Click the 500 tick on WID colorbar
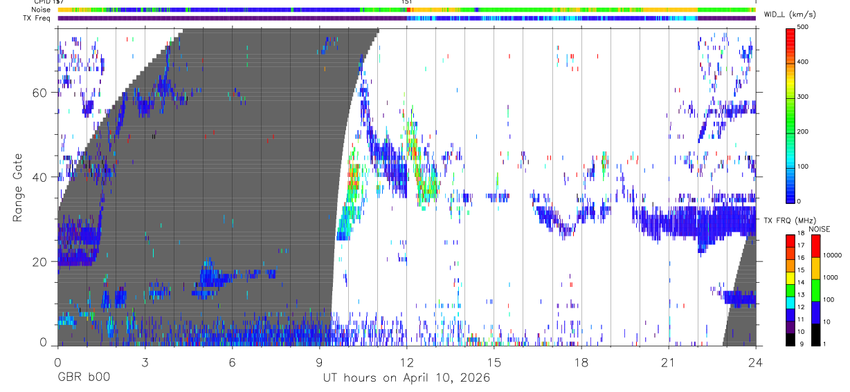850x392 pixels. point(804,27)
